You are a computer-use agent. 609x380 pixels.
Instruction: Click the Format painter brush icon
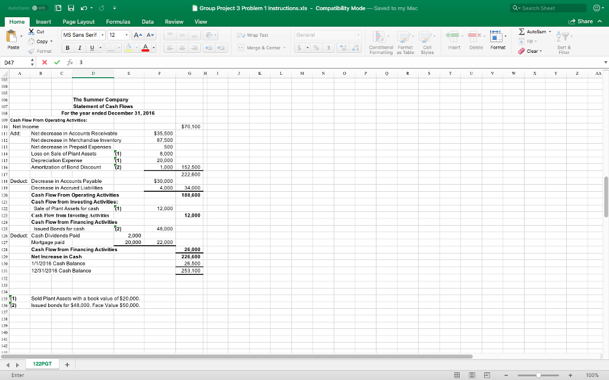pyautogui.click(x=31, y=51)
